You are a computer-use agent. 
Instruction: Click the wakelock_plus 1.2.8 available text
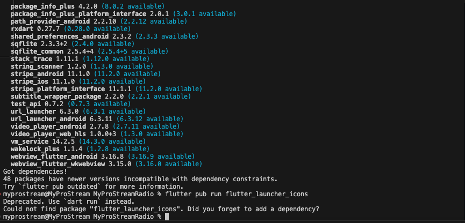118,149
